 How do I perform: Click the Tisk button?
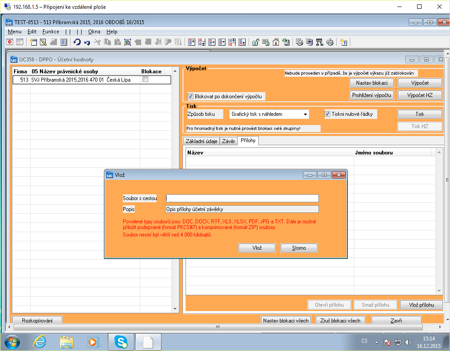point(420,114)
